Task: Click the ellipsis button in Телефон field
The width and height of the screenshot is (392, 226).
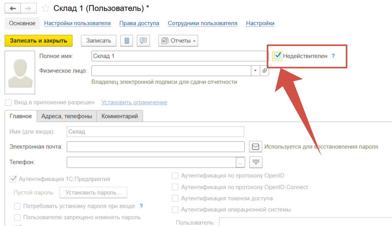Action: 241,162
